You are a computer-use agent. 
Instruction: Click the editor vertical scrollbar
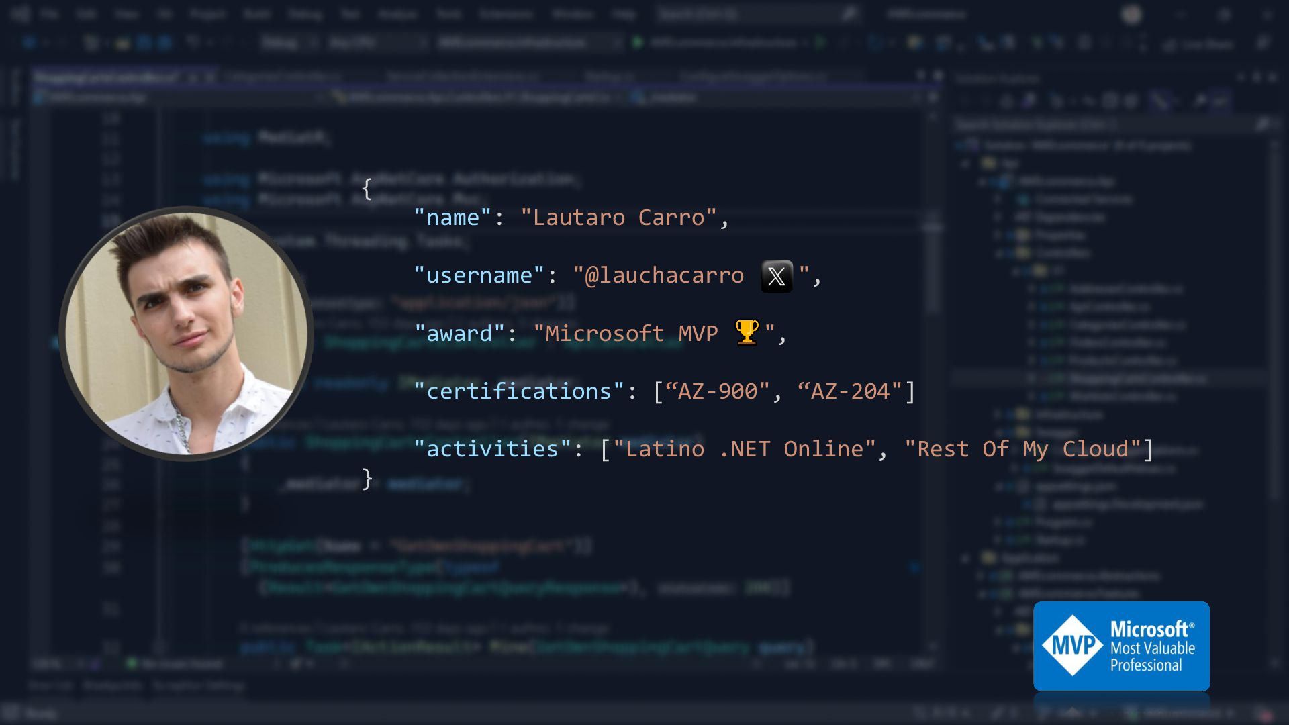(x=933, y=269)
